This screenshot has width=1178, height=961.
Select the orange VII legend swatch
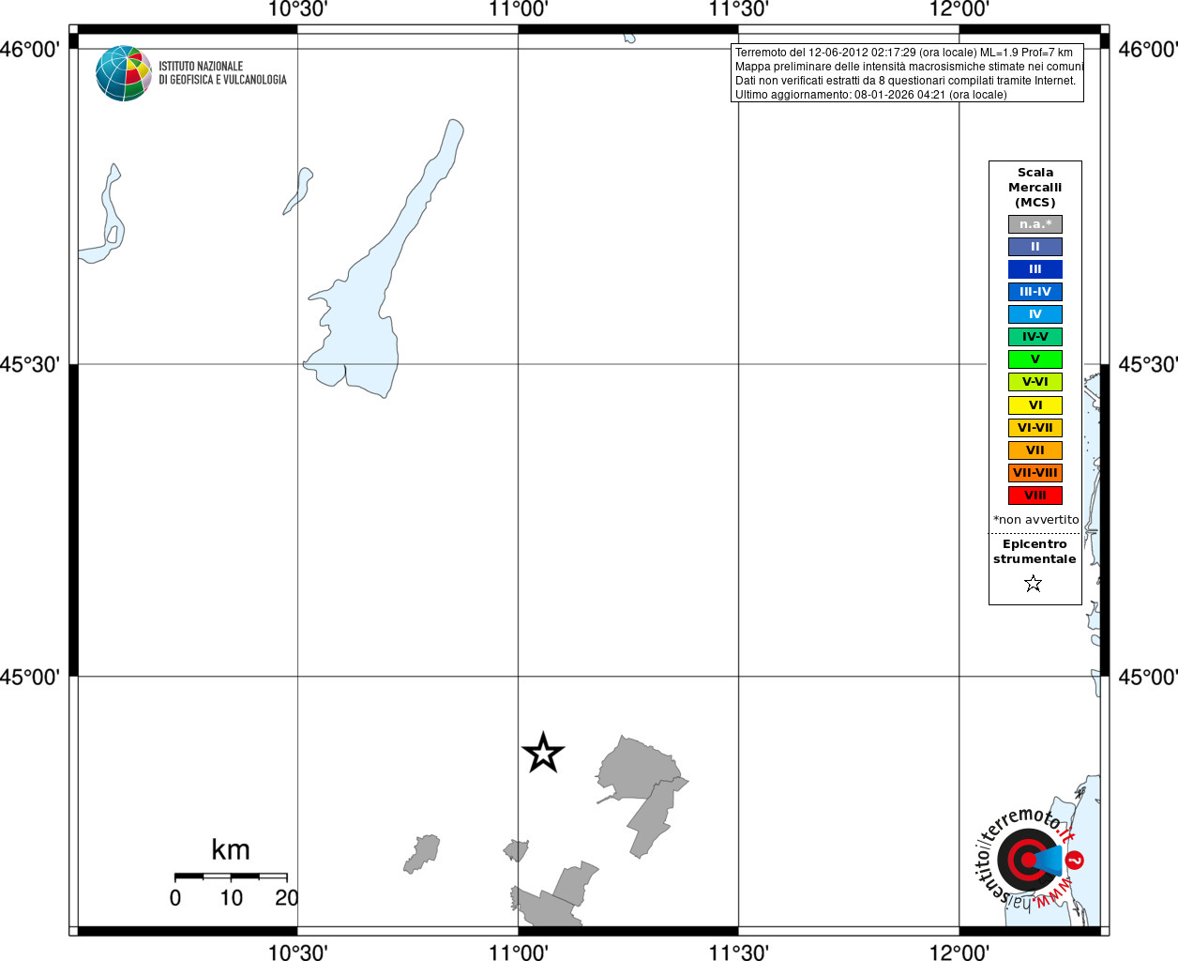(1035, 450)
